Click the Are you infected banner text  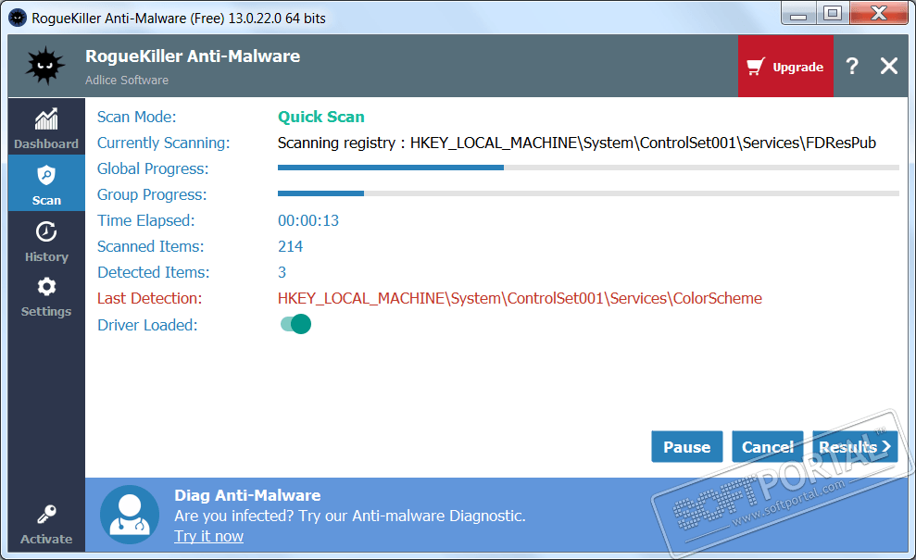(350, 516)
